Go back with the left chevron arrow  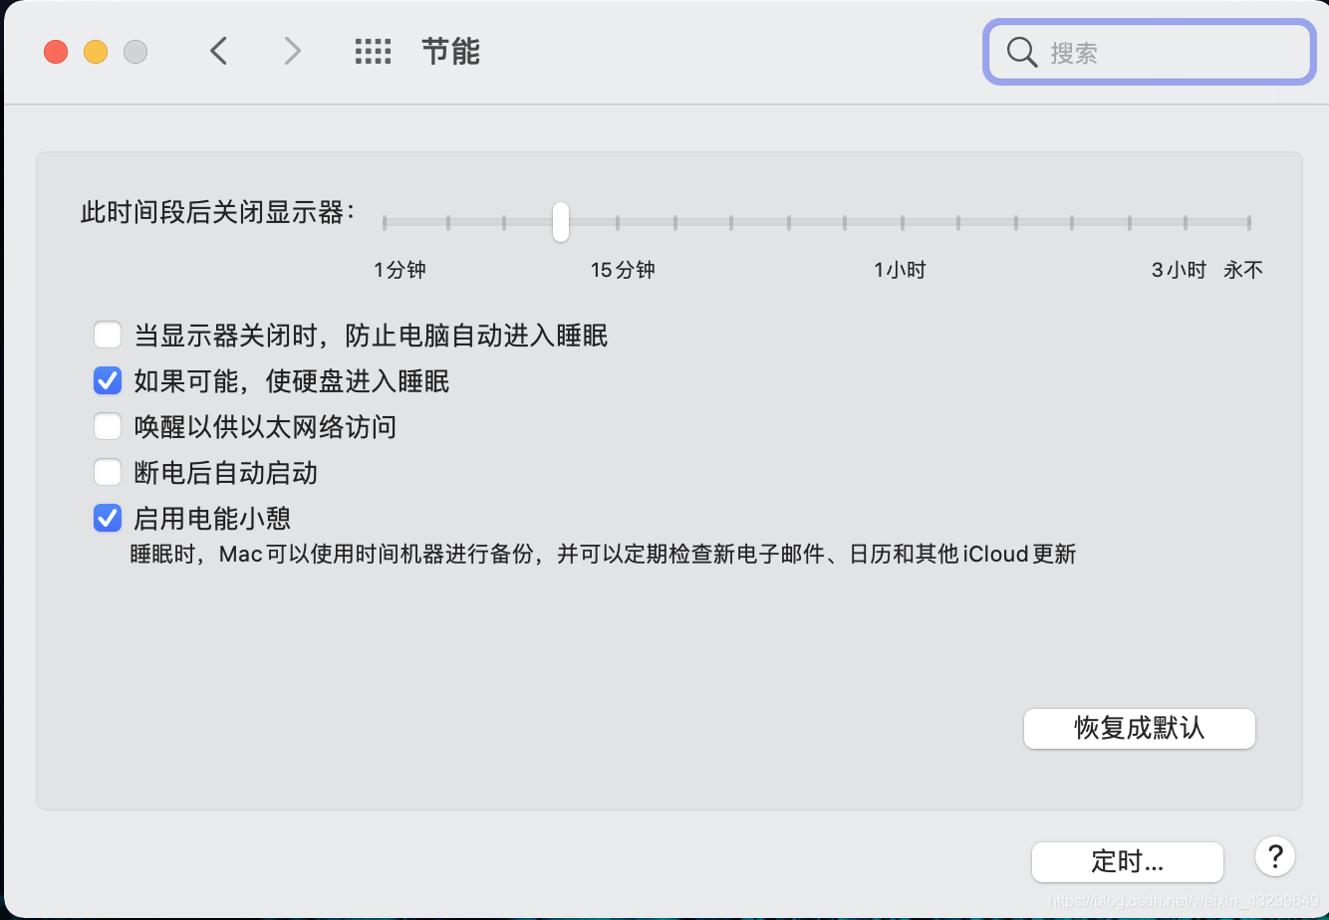[x=219, y=51]
